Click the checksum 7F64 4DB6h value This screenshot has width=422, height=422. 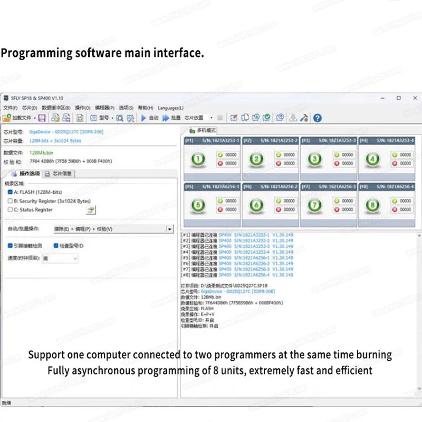tap(71, 161)
